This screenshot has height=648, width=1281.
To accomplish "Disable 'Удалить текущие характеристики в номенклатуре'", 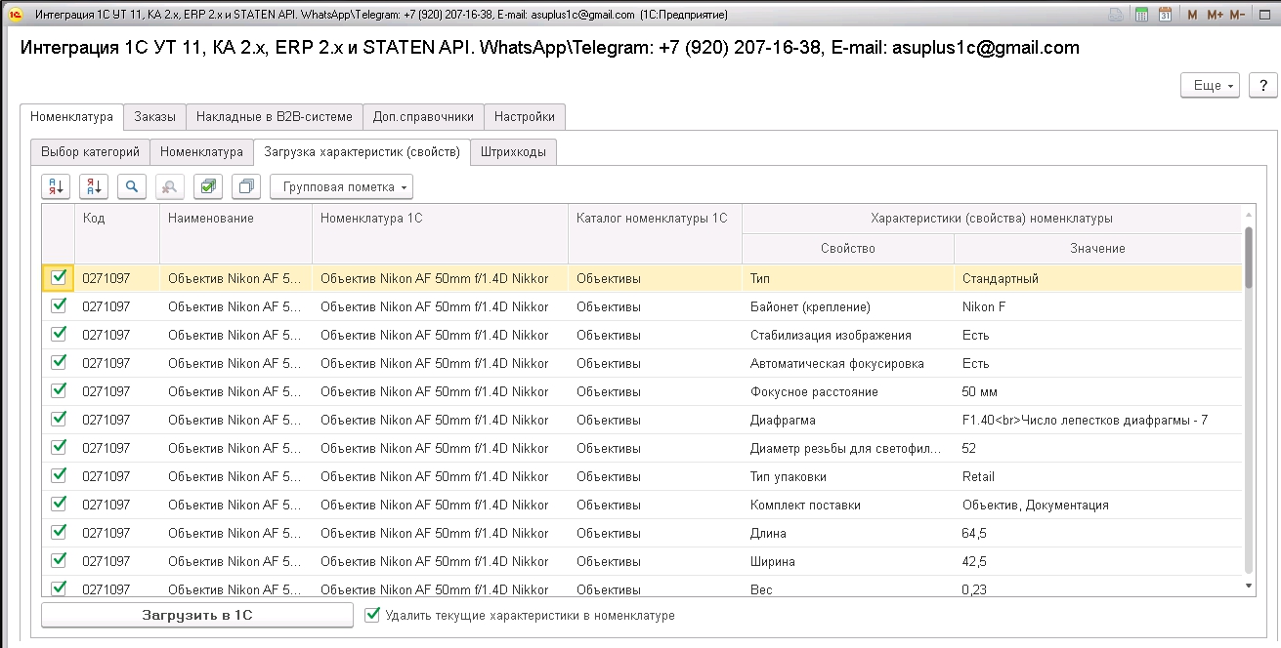I will click(x=371, y=615).
